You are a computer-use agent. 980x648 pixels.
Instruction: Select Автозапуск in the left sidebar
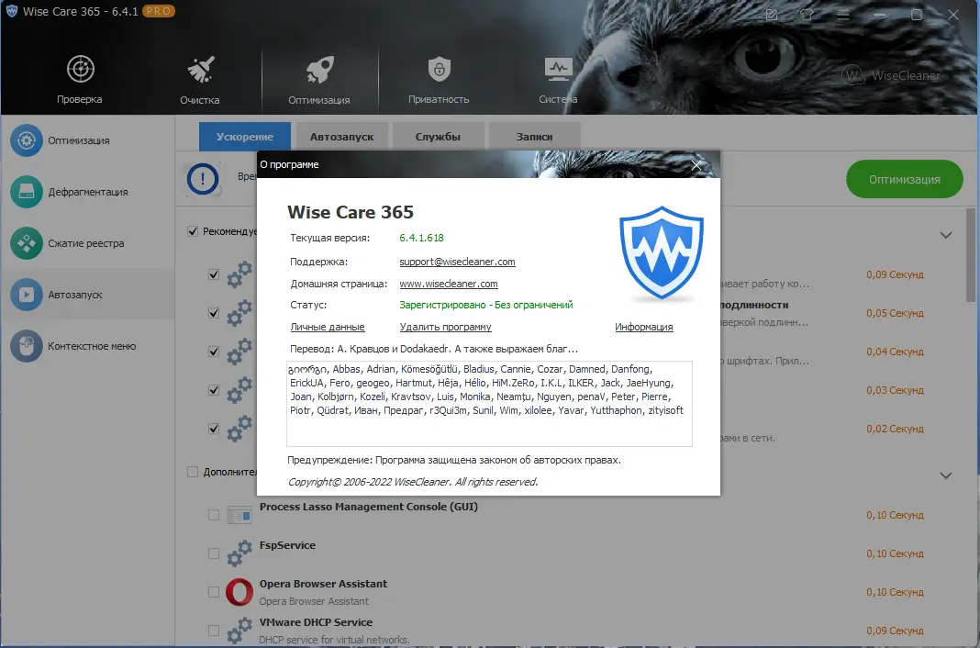(87, 295)
